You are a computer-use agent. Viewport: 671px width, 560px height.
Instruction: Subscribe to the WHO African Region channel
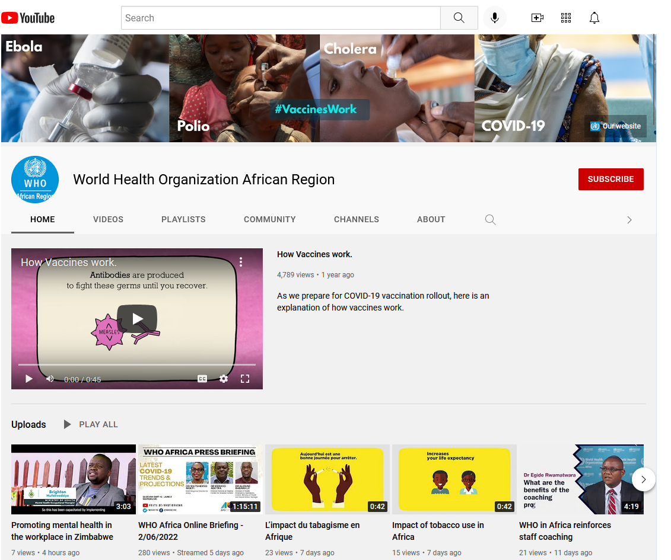(x=610, y=179)
